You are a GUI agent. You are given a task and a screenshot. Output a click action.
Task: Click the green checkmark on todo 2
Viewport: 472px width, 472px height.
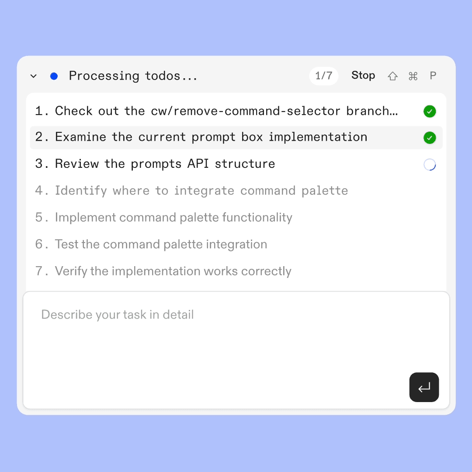(x=430, y=138)
